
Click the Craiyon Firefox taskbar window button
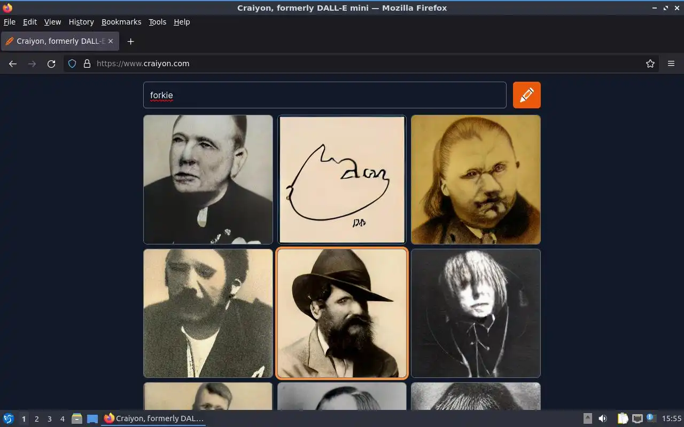click(x=154, y=418)
